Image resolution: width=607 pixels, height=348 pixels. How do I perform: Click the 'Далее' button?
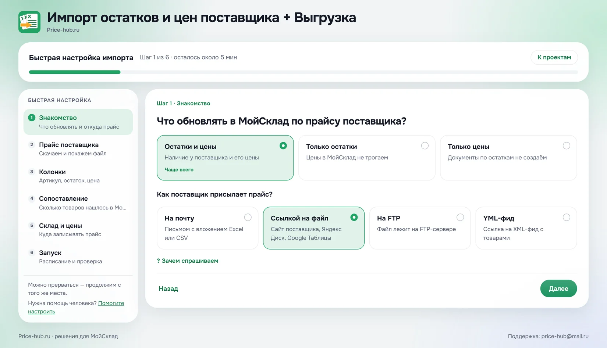[x=558, y=288]
